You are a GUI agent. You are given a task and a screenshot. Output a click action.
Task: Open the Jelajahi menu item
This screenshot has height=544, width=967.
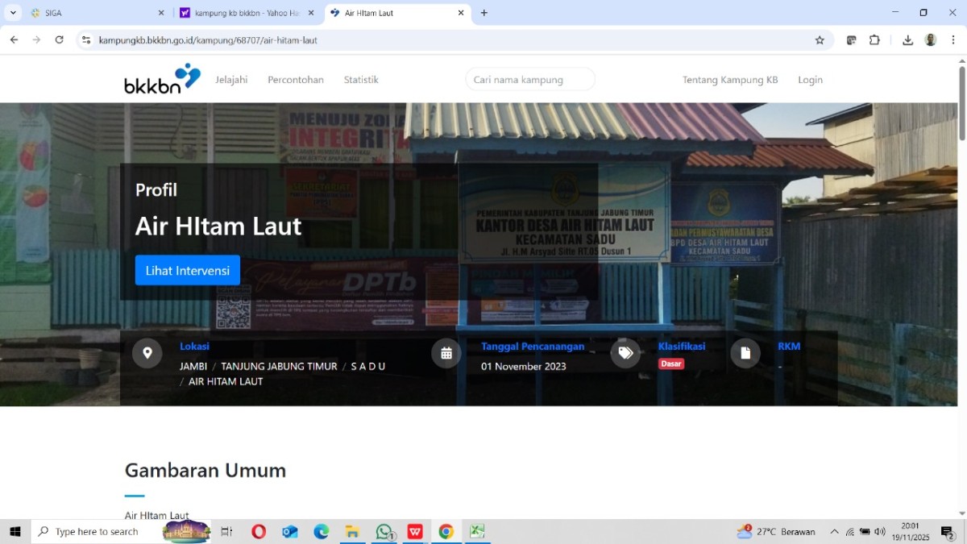click(x=231, y=80)
